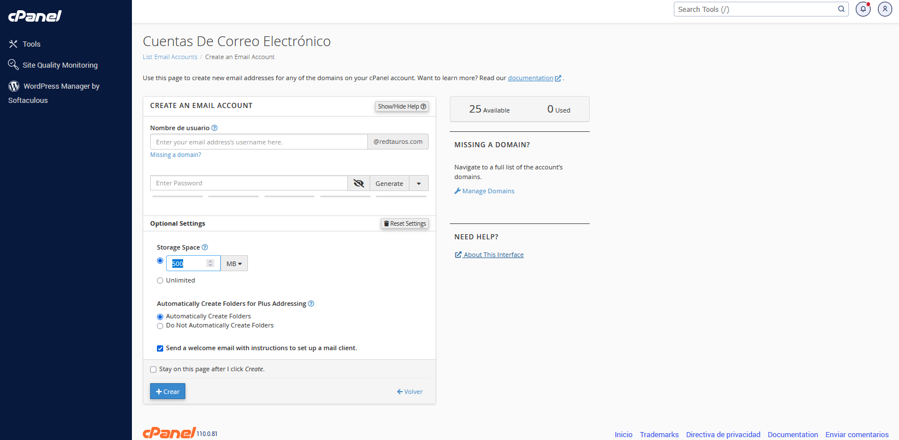Screen dimensions: 899x440
Task: Open the user account profile icon
Action: point(885,9)
